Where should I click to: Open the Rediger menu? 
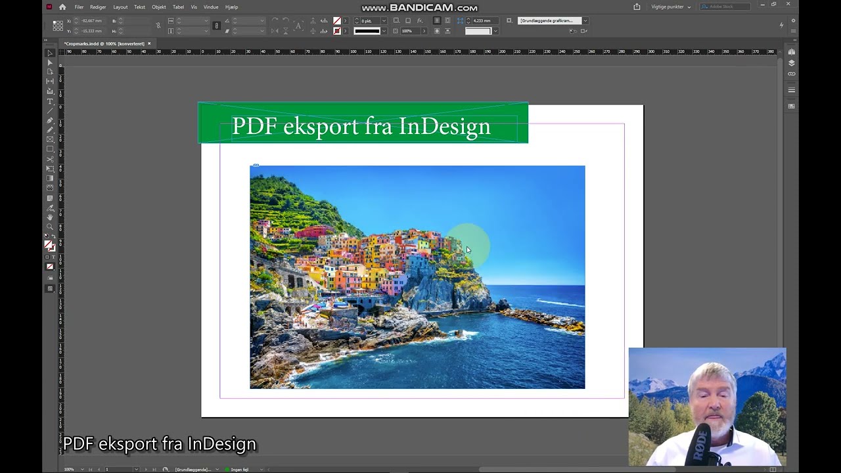point(98,7)
